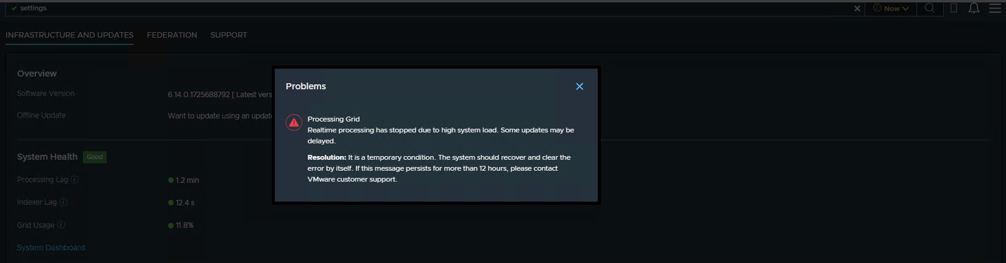
Task: Clear the settings search with X icon
Action: pyautogui.click(x=857, y=9)
